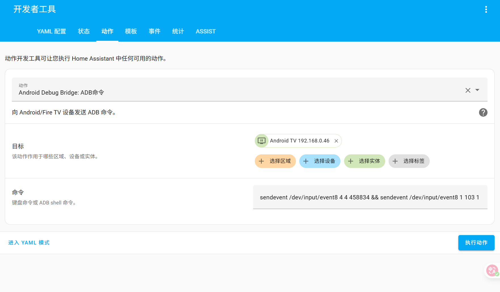The width and height of the screenshot is (500, 292).
Task: Click the translate extension floating icon
Action: coord(492,270)
